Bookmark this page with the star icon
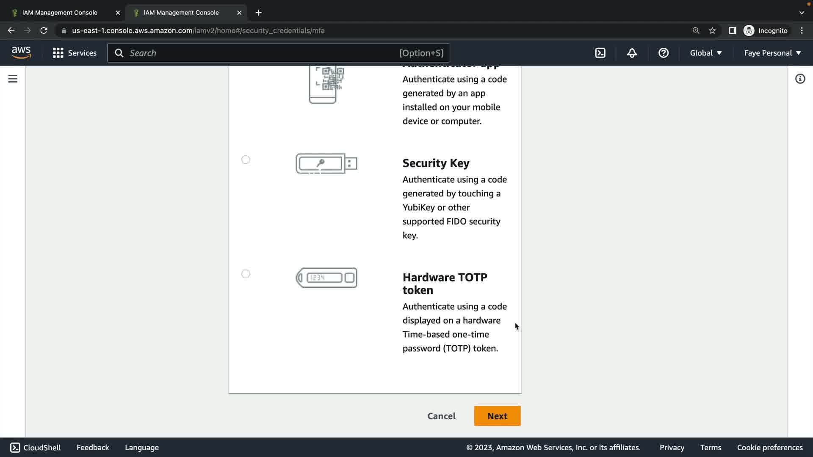Screen dimensions: 813x457 coord(712,30)
